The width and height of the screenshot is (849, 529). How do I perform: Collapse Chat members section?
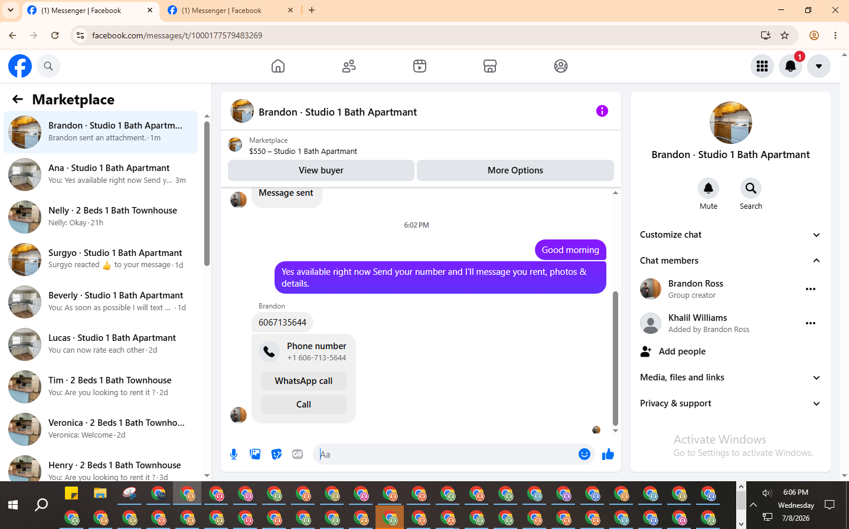tap(730, 261)
